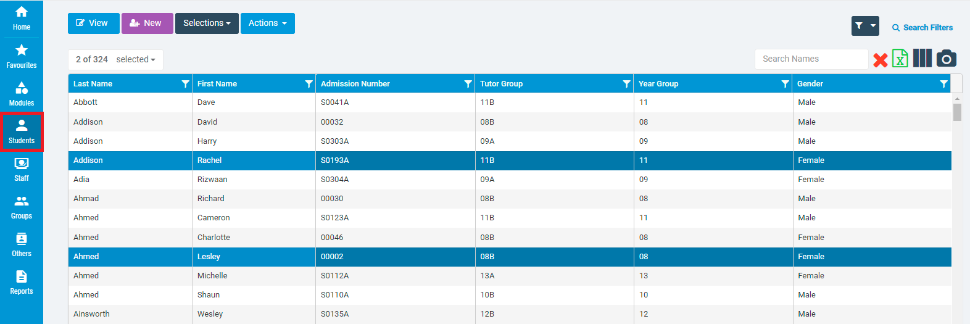Toggle the Gender column filter
The width and height of the screenshot is (970, 324).
[943, 84]
